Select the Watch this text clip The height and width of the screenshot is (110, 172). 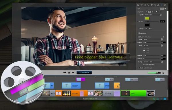[x=132, y=80]
